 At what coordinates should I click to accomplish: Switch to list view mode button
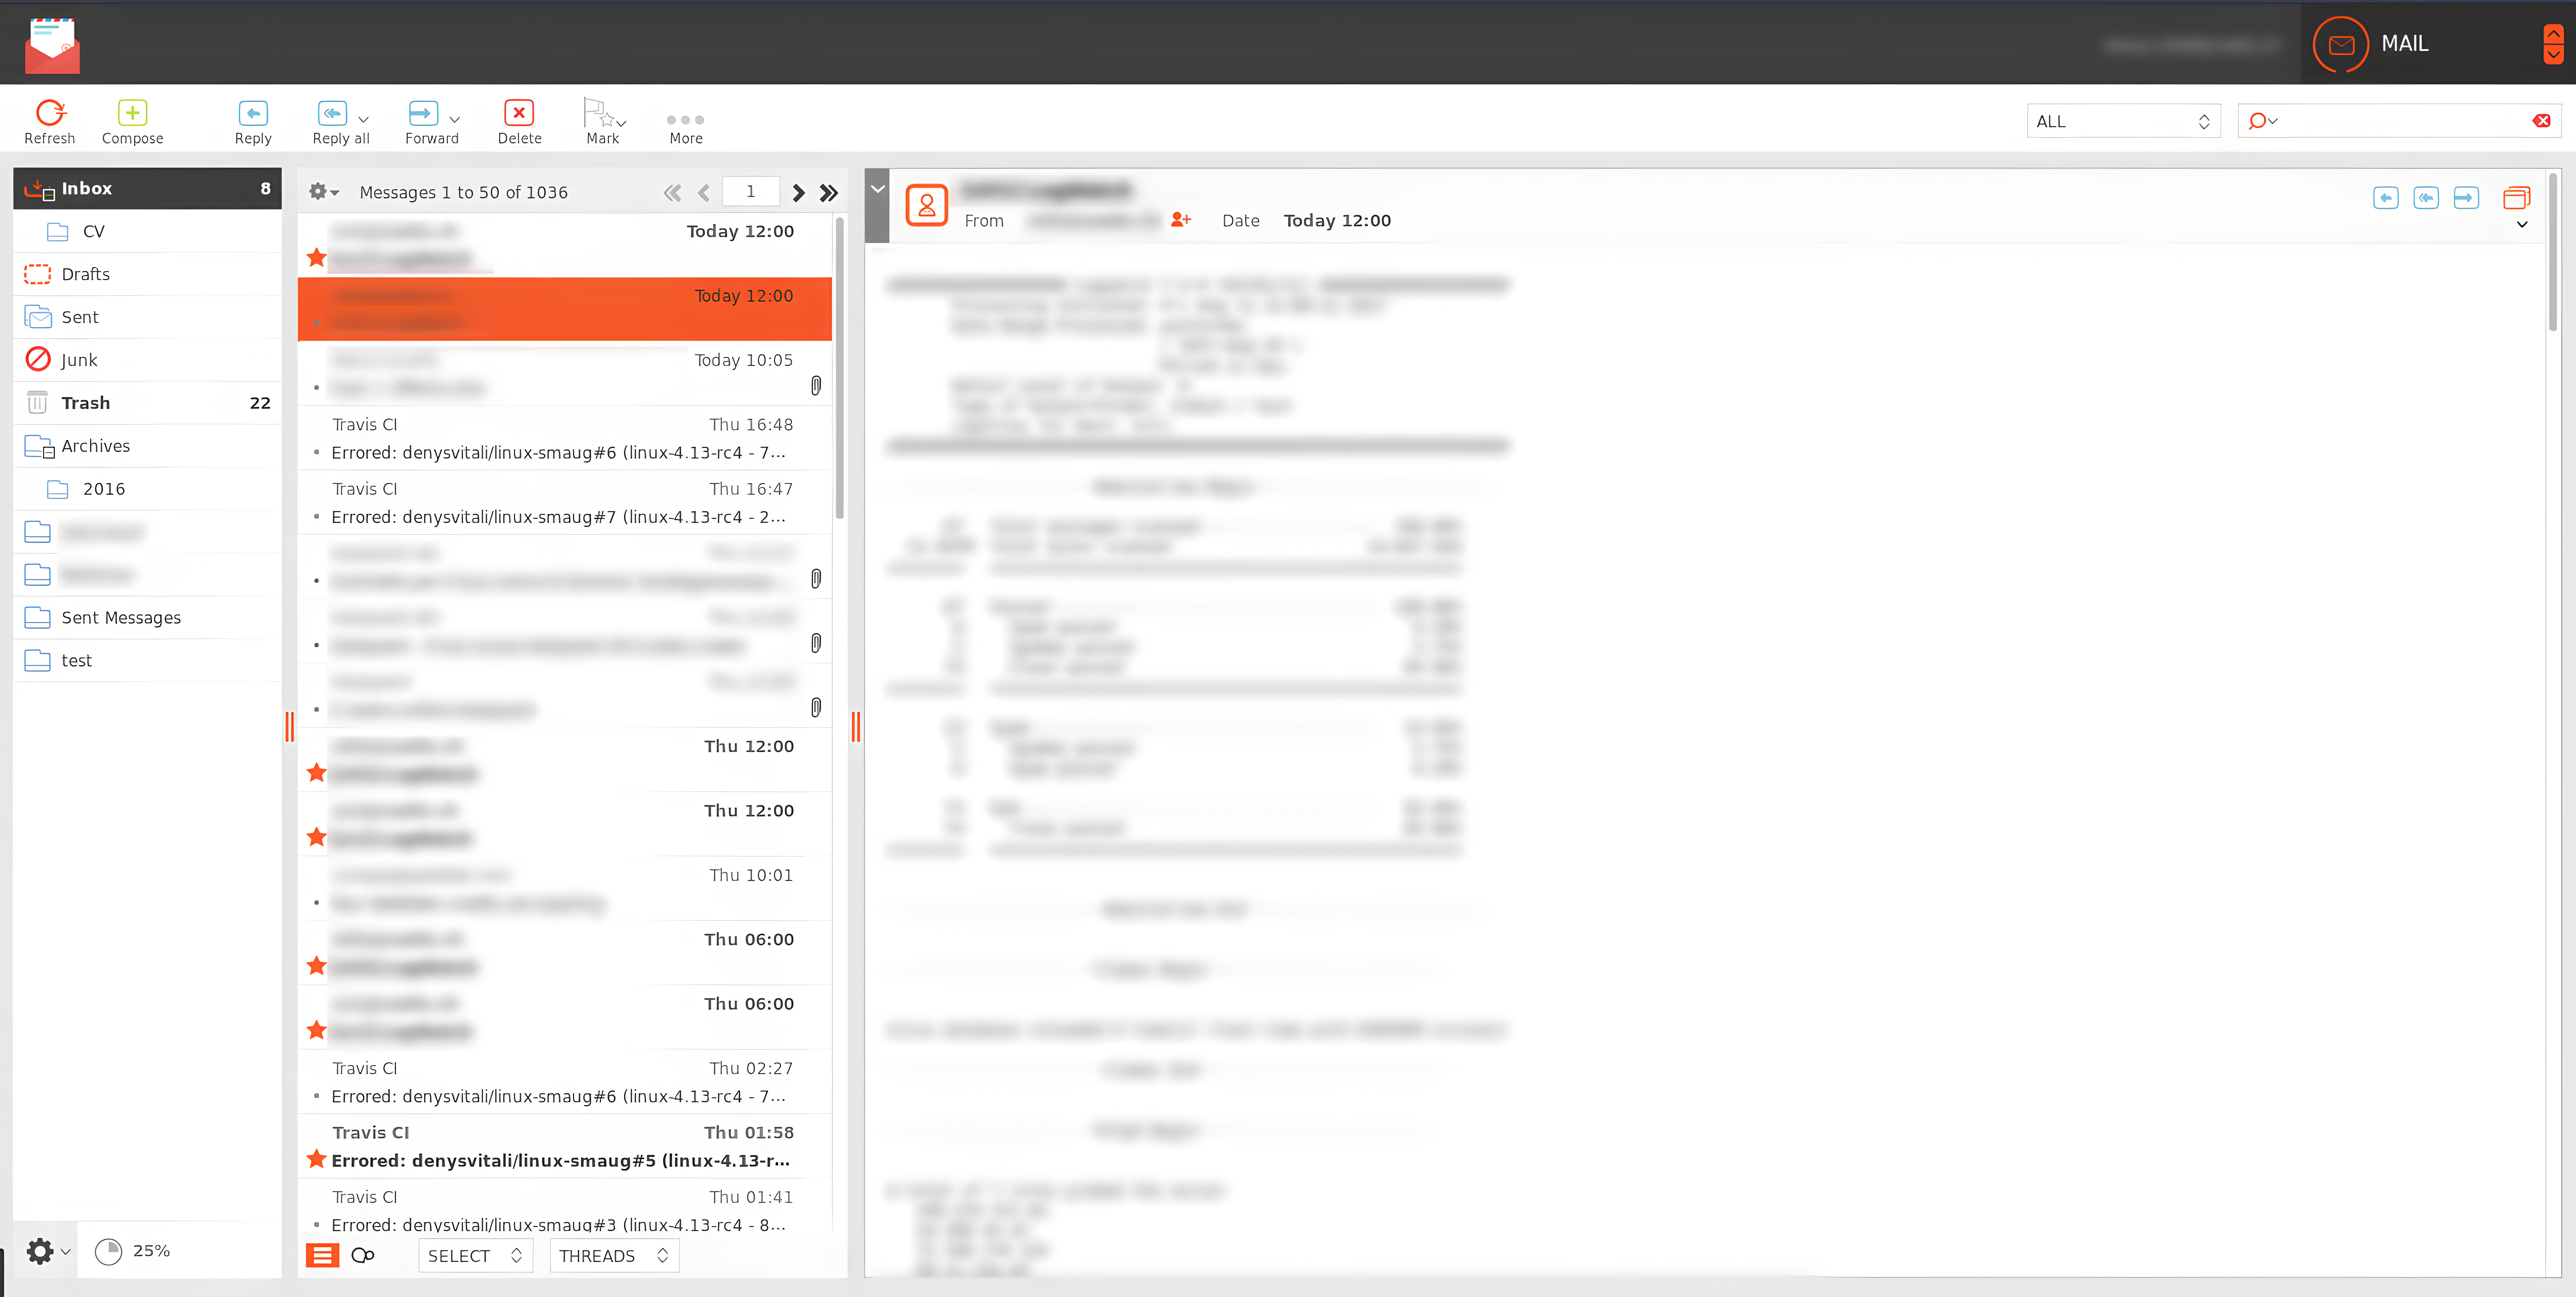click(x=322, y=1255)
